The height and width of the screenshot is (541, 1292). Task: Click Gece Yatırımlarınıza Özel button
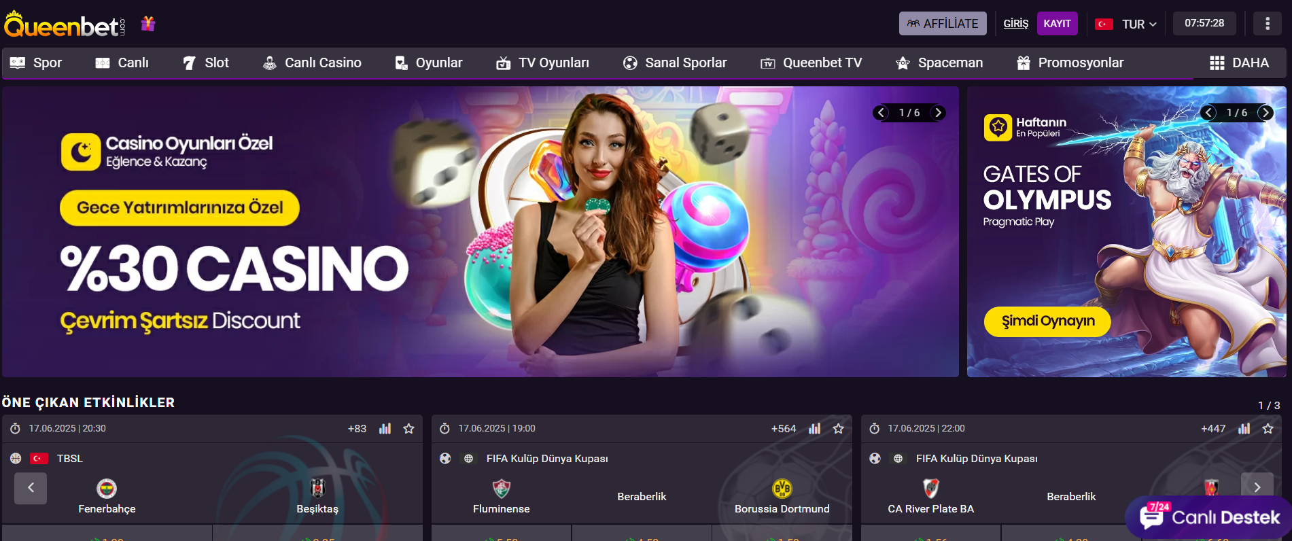[179, 208]
